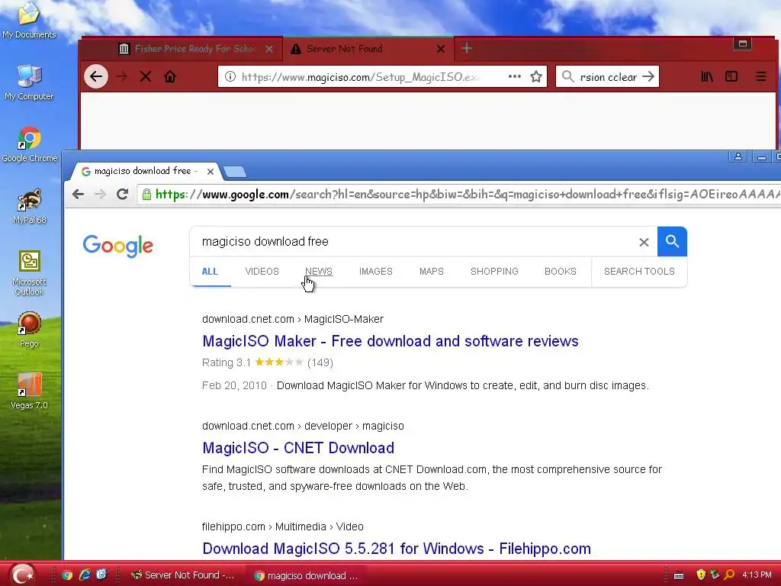Open Library icon in red browser toolbar
Screen dimensions: 781x586
pyautogui.click(x=707, y=77)
